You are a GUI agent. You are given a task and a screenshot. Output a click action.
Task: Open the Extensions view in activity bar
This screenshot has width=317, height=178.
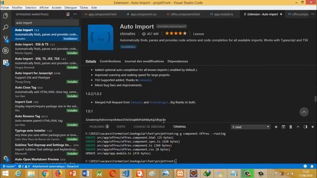click(x=5, y=62)
